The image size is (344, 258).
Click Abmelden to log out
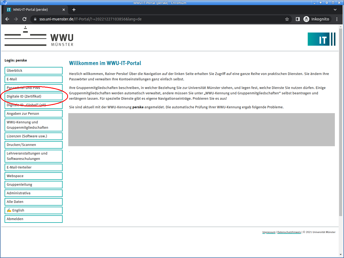pyautogui.click(x=34, y=219)
